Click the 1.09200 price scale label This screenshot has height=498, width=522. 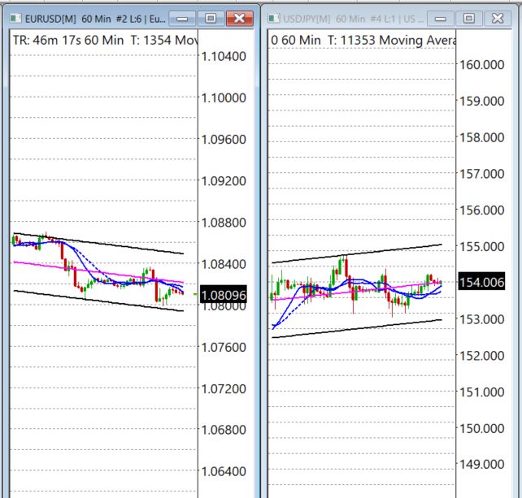[224, 181]
